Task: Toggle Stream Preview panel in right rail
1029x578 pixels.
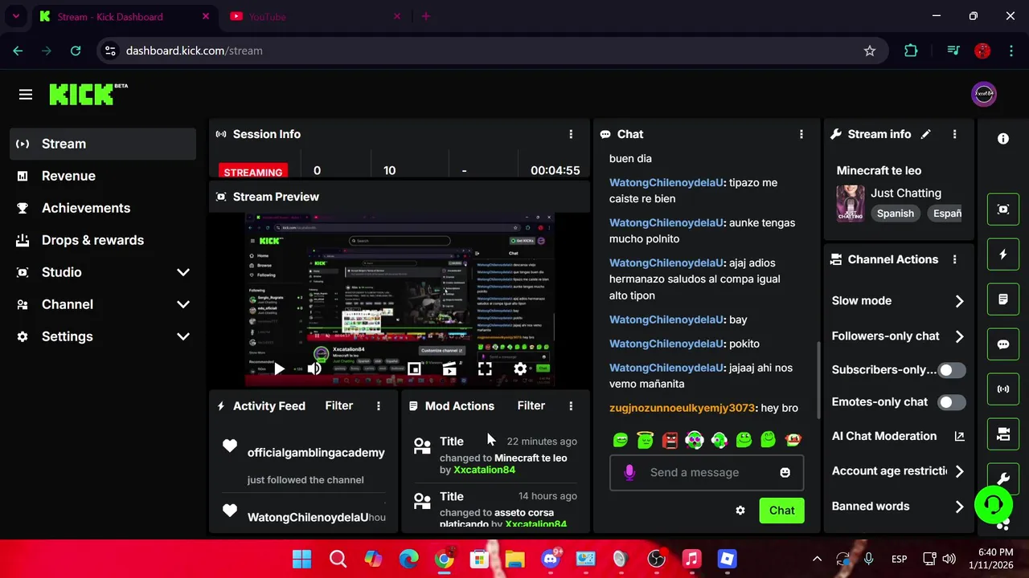Action: (x=1003, y=210)
